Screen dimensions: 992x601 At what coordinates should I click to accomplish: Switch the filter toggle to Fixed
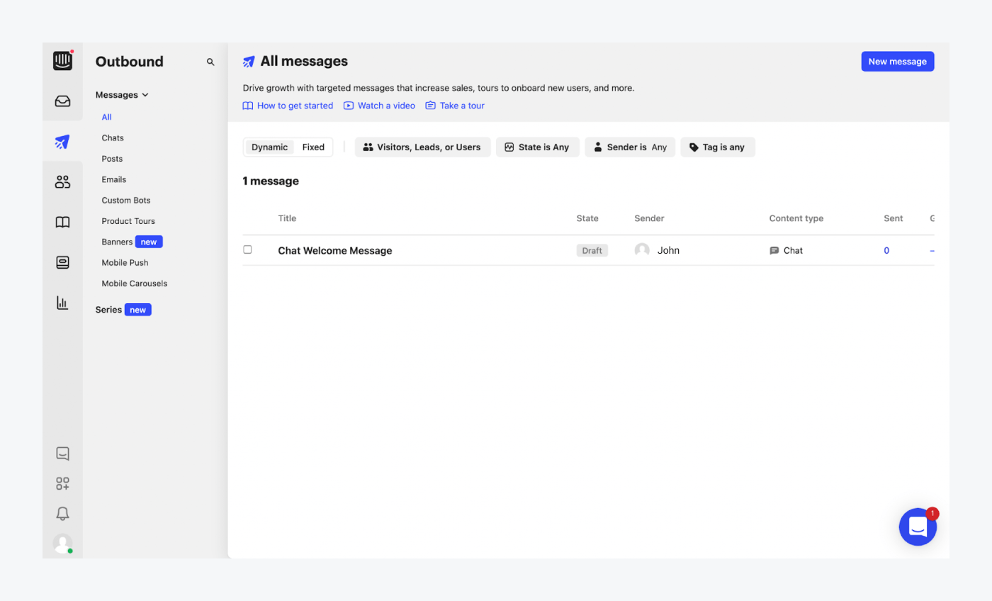click(313, 147)
